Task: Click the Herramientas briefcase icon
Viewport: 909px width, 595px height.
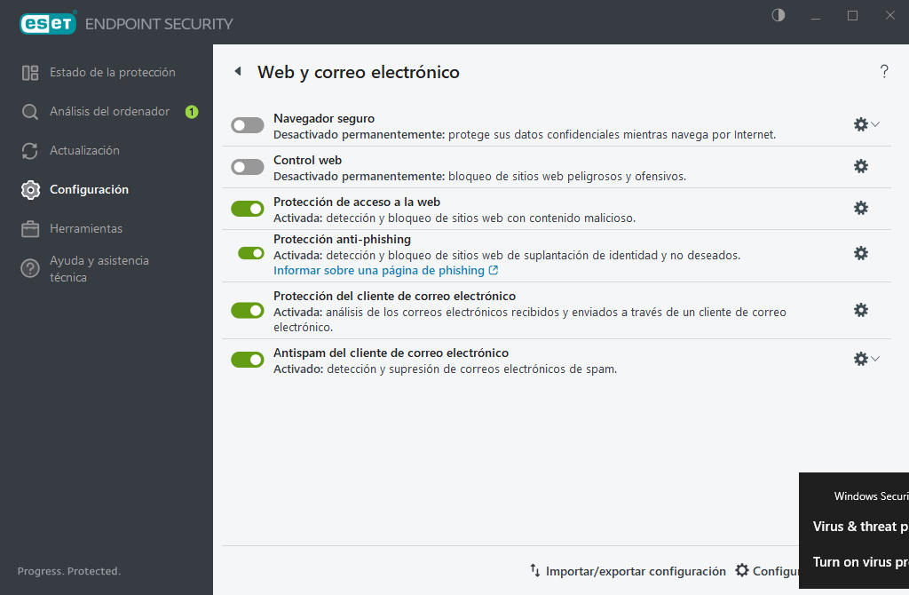Action: coord(30,228)
